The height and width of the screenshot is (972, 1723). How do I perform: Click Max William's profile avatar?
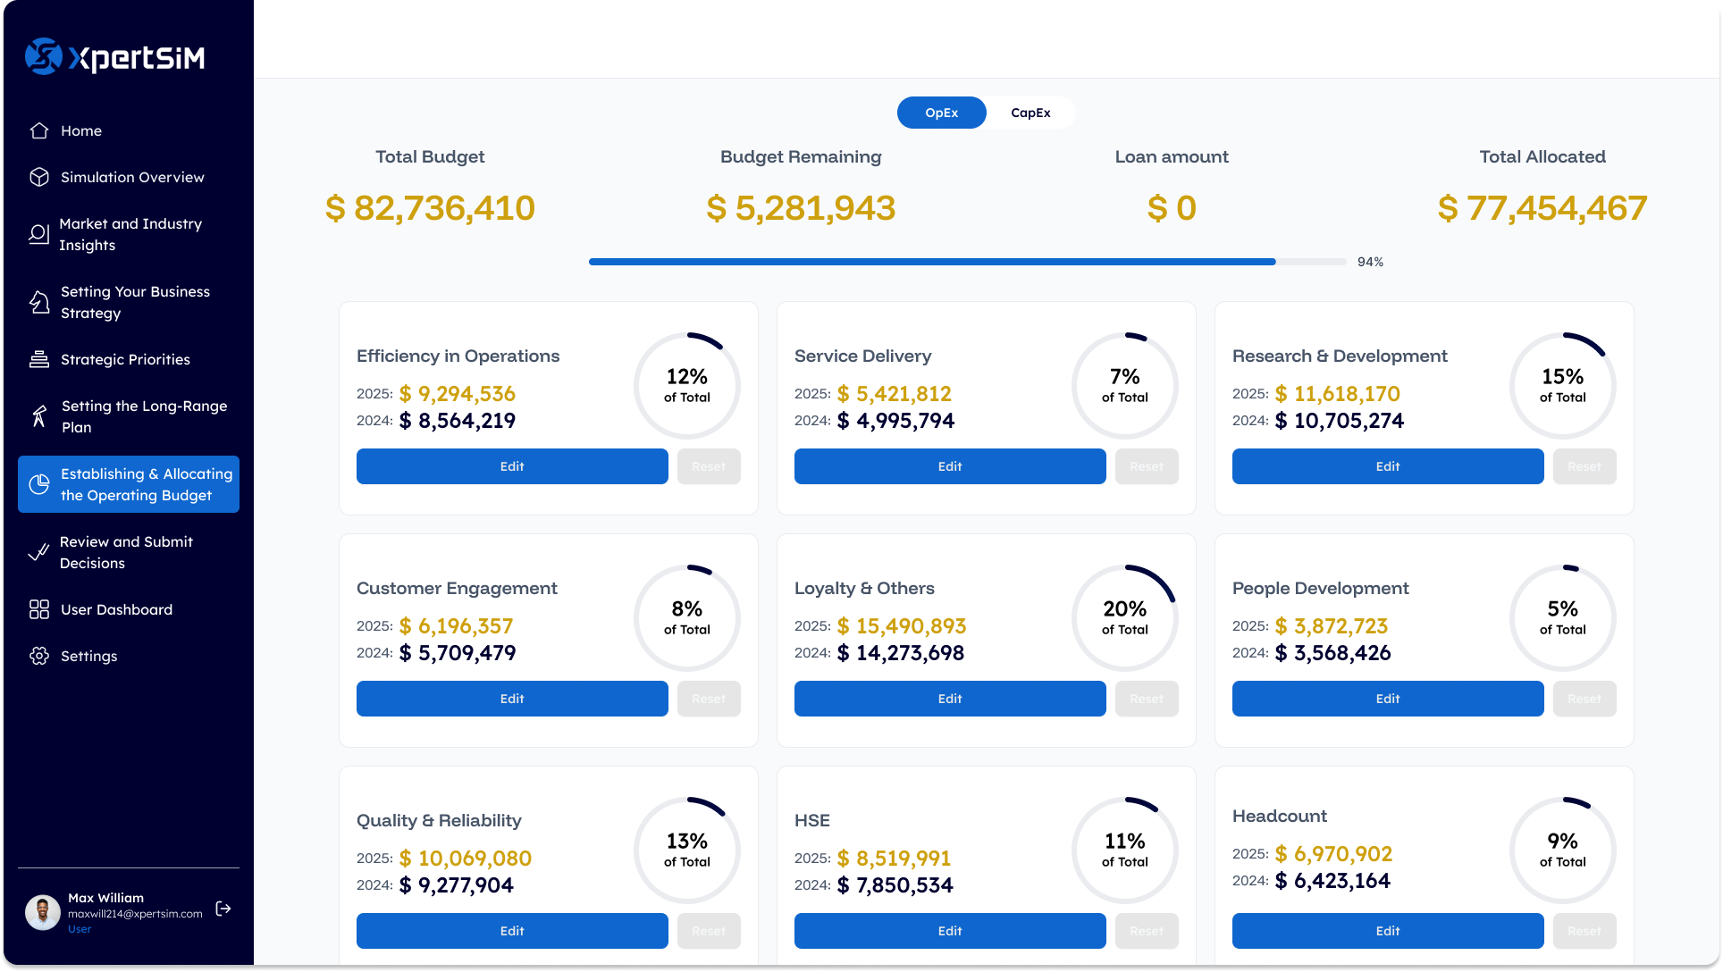42,912
